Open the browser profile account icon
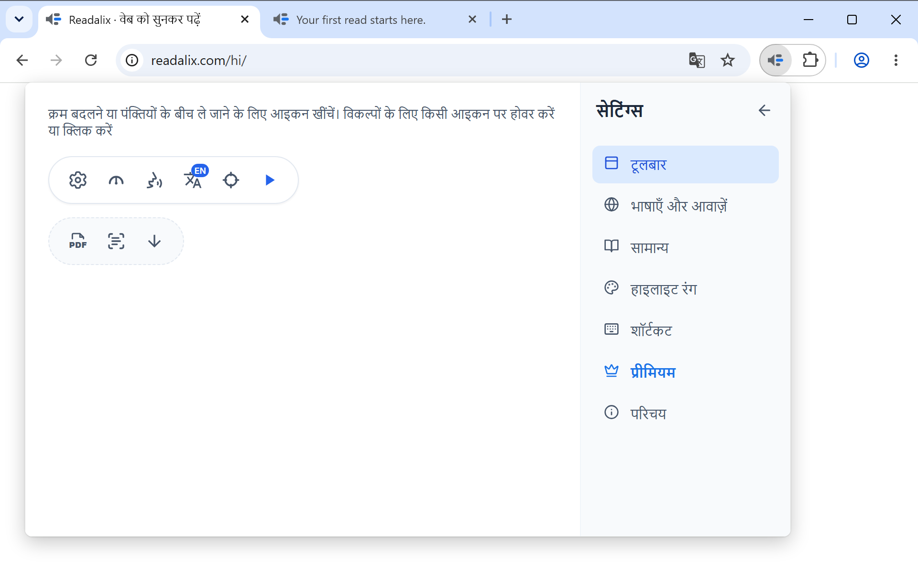The image size is (918, 573). click(x=861, y=60)
